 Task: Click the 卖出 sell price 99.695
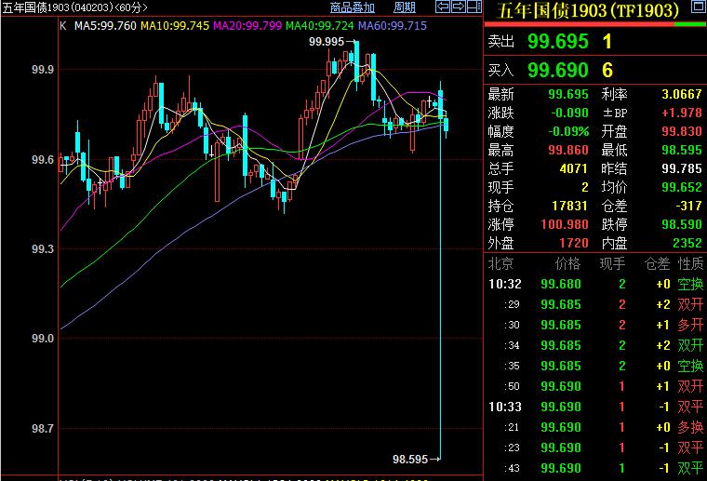557,42
